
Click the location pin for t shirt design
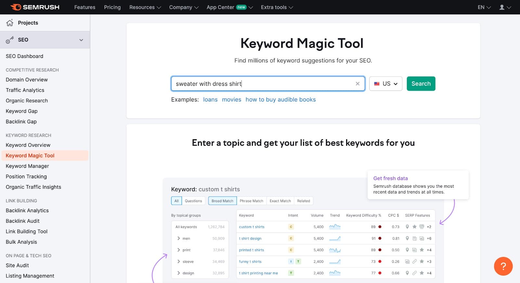(407, 238)
